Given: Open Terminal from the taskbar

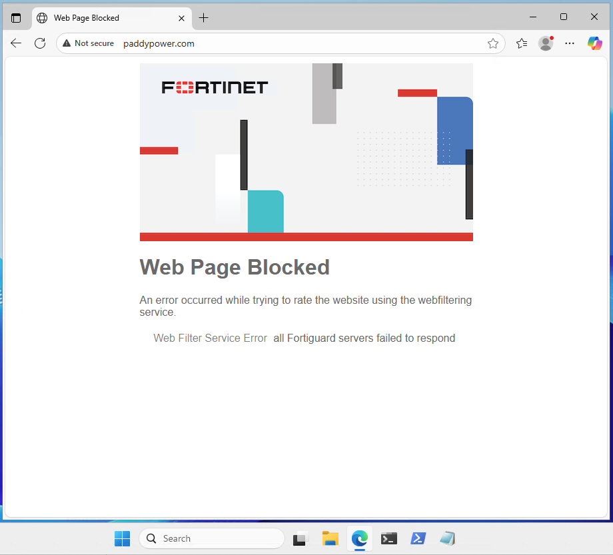Looking at the screenshot, I should tap(389, 538).
